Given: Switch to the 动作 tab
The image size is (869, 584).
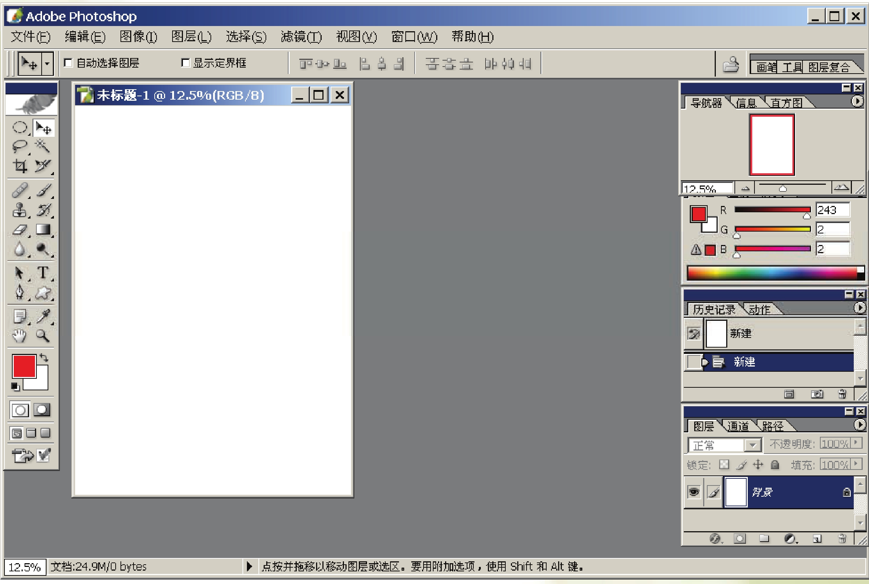Looking at the screenshot, I should (759, 310).
